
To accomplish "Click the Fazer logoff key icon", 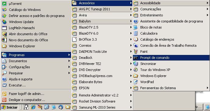I will 4,94.
